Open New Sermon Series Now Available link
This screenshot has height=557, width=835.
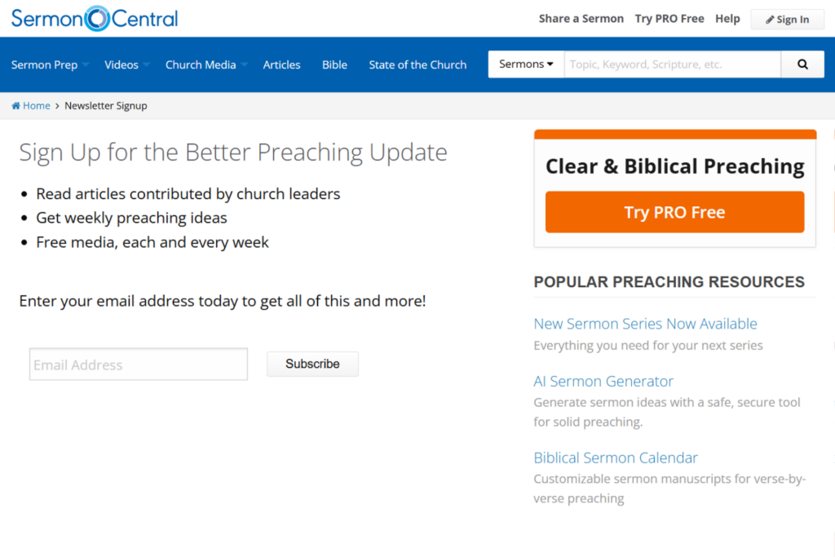point(646,324)
